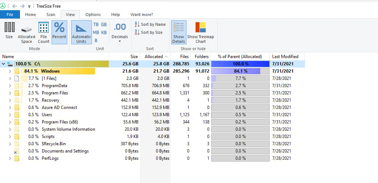The height and width of the screenshot is (183, 378).
Task: Click the Allocated column header
Action: tap(154, 57)
